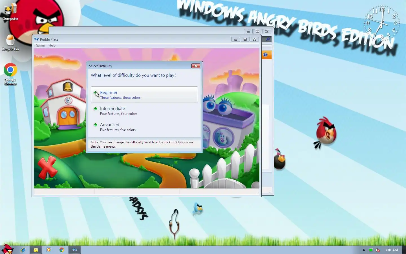
Task: Select the Google Chrome desktop shortcut
Action: coord(10,75)
